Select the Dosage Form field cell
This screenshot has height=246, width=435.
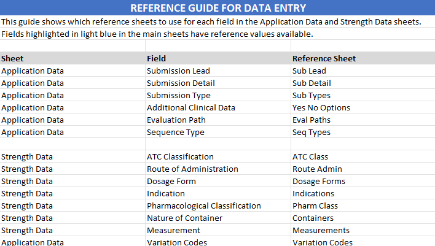[171, 181]
